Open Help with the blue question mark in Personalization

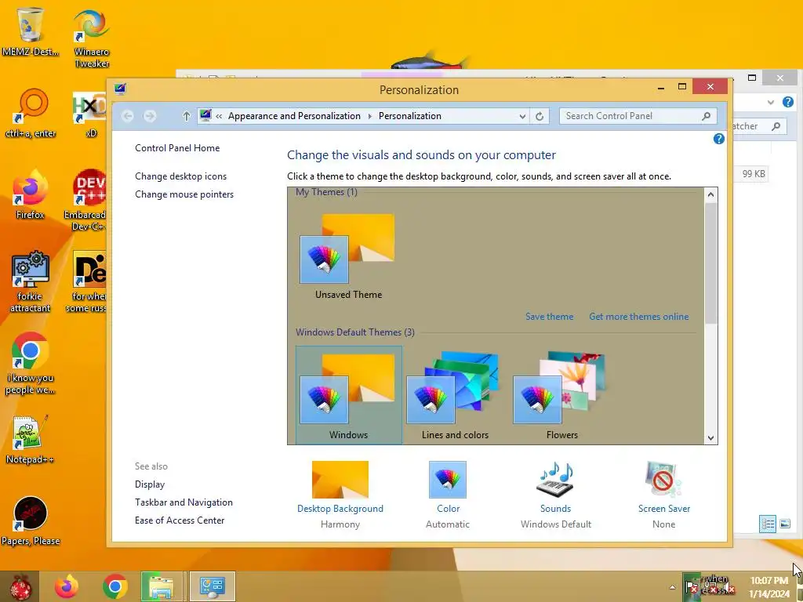719,139
